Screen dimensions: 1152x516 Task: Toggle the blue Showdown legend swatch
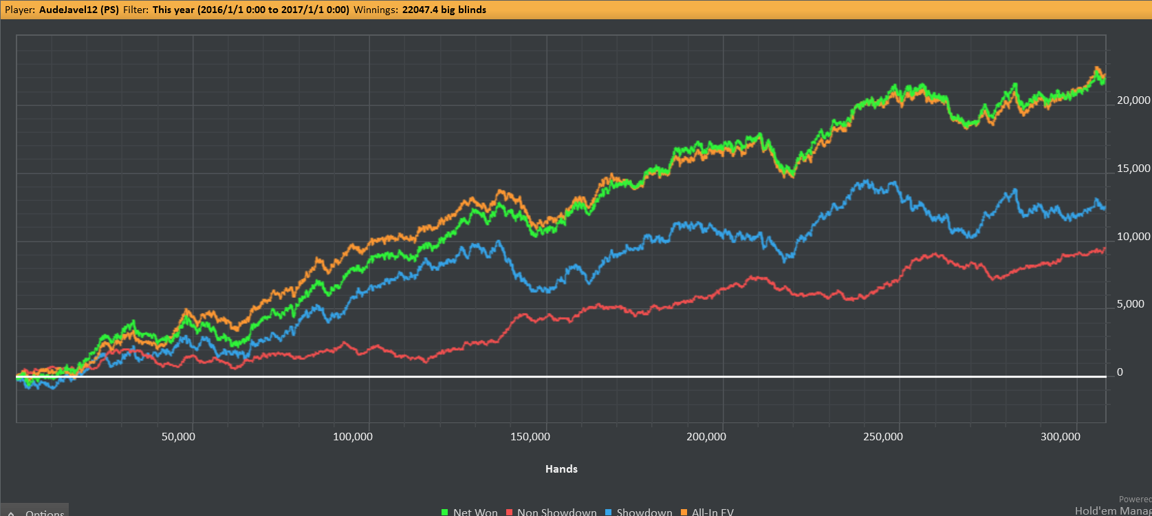click(609, 513)
